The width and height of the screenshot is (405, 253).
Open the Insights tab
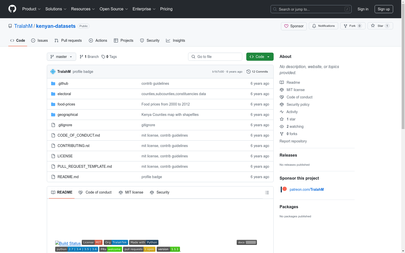175,40
